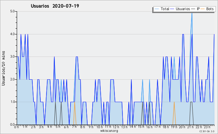
Task: Click the y-axis label 'Usuarios/10 mins'
Action: click(3, 68)
